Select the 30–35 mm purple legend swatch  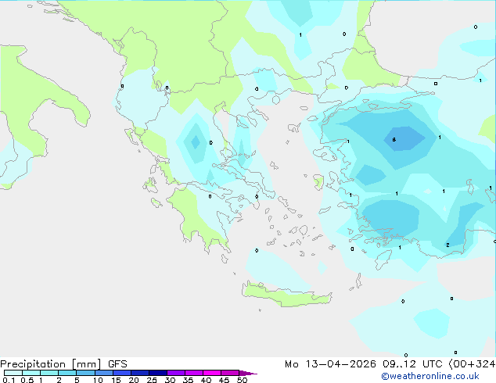[x=175, y=373]
